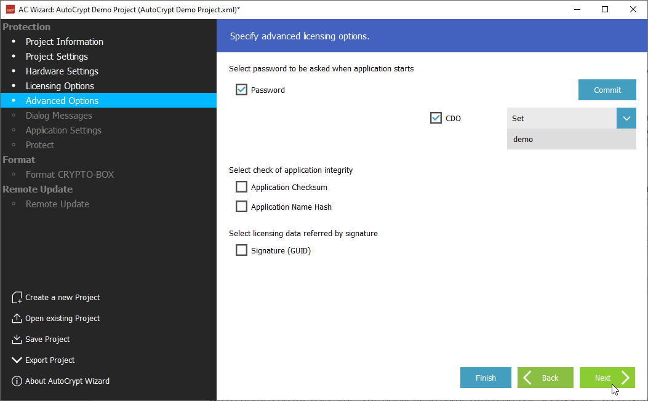Click the demo password input field
Image resolution: width=648 pixels, height=401 pixels.
coord(570,140)
